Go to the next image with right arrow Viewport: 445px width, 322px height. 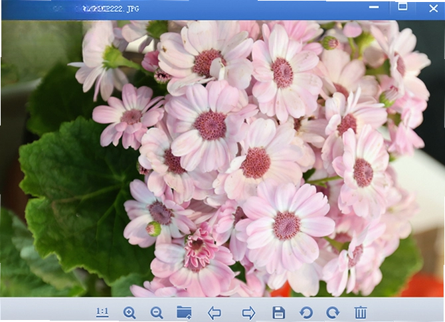pyautogui.click(x=248, y=313)
